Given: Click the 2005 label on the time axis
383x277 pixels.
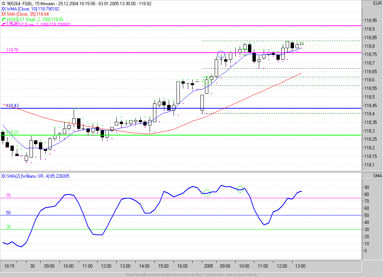Looking at the screenshot, I should pos(208,266).
